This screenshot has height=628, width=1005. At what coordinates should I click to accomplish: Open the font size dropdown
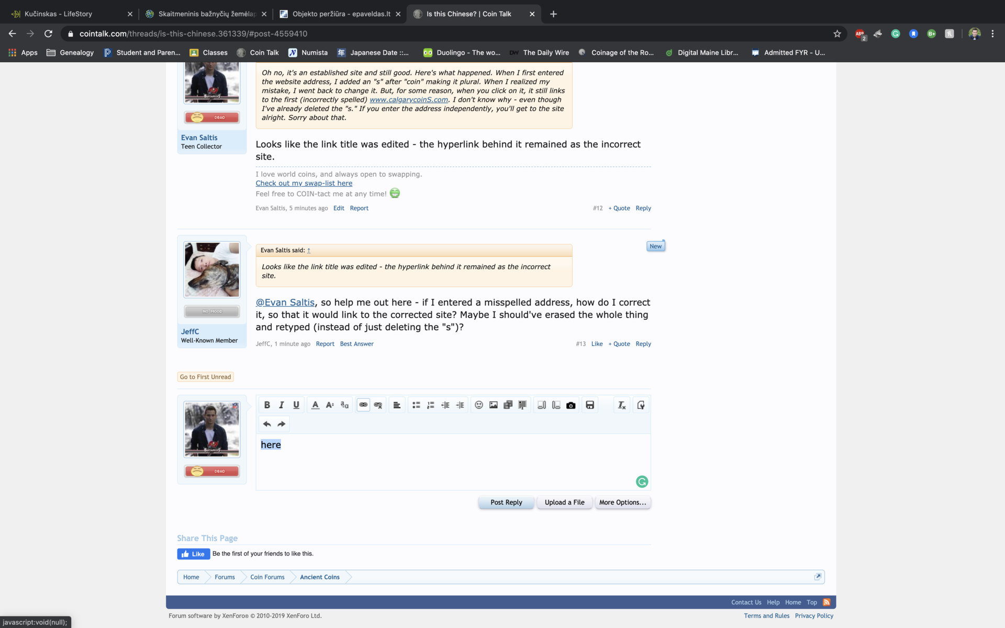coord(330,405)
